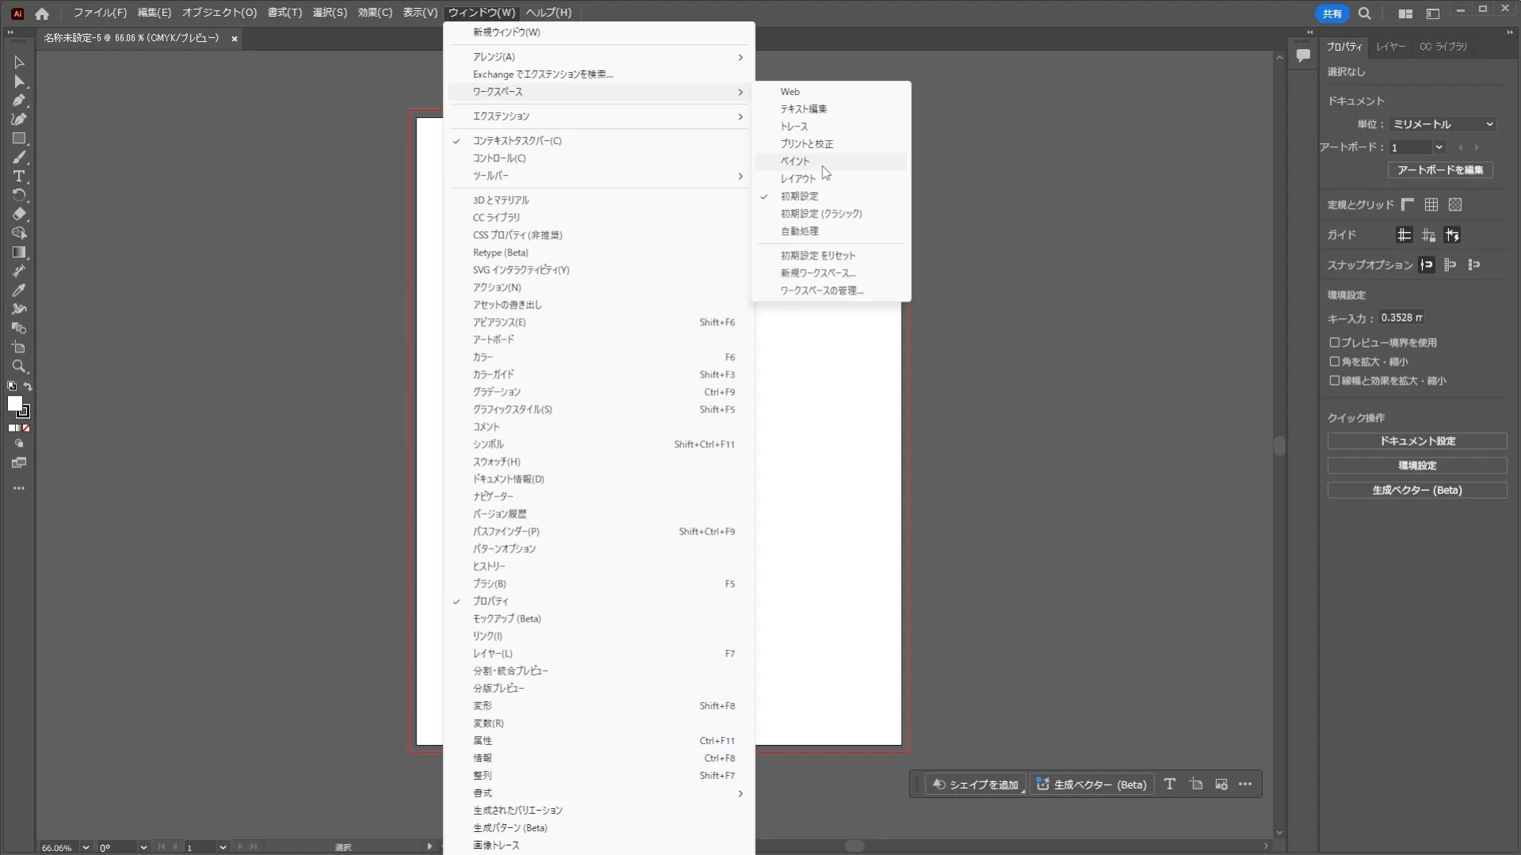
Task: Open the アートボード number dropdown
Action: pyautogui.click(x=1439, y=147)
